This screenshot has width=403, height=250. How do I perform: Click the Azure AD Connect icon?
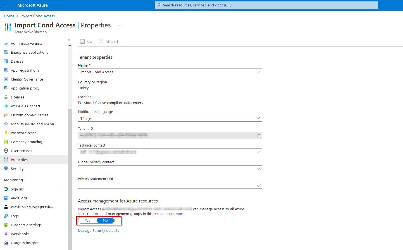coord(6,106)
